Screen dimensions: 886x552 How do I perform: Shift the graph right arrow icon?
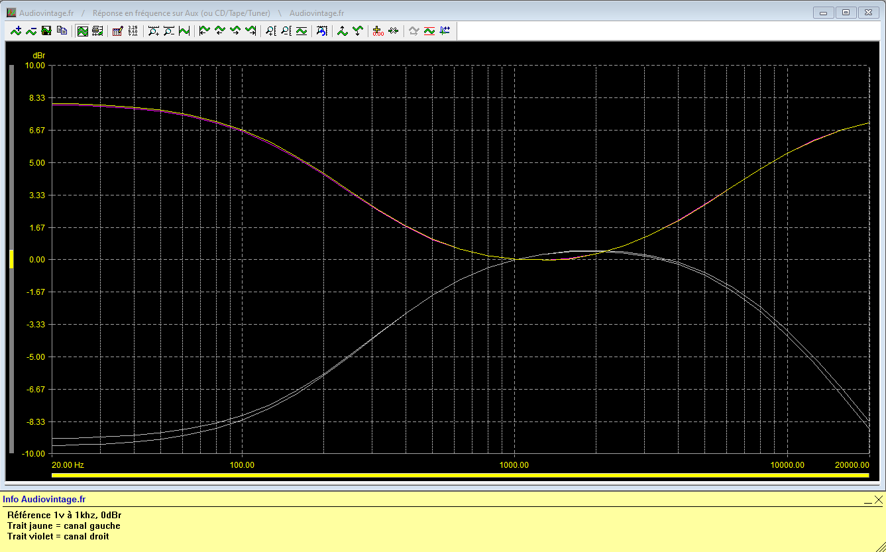coord(235,30)
